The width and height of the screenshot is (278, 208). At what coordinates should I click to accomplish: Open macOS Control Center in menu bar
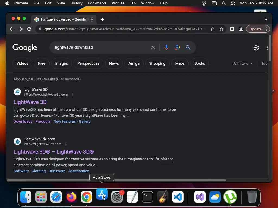[x=233, y=3]
